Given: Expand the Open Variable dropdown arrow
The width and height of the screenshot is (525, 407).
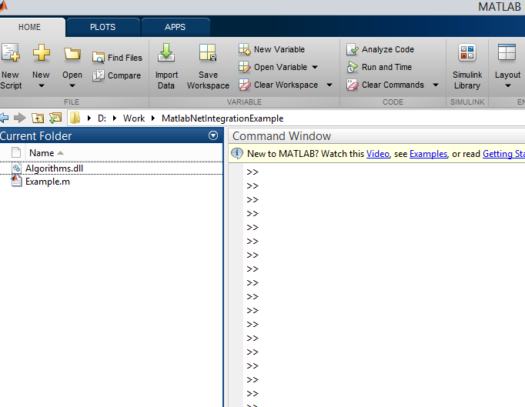Looking at the screenshot, I should click(x=315, y=67).
